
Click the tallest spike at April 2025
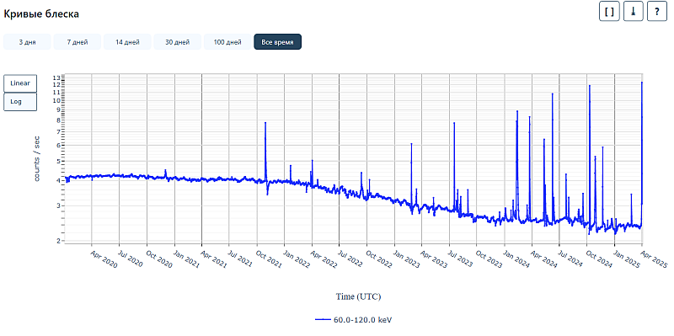[642, 82]
